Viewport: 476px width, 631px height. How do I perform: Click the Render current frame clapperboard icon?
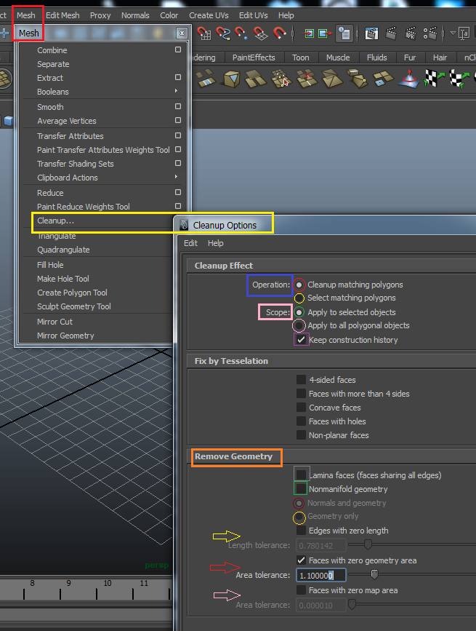click(x=391, y=33)
